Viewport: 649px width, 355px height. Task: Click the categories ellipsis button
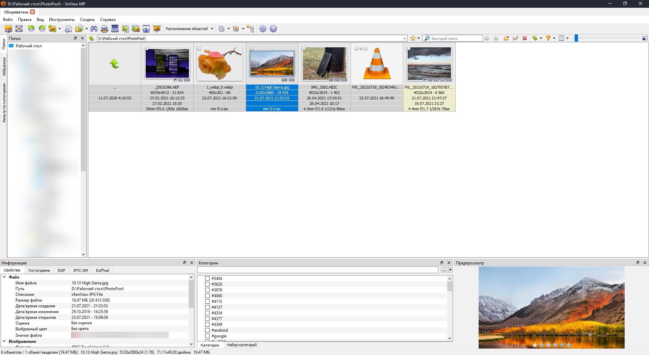tap(444, 270)
